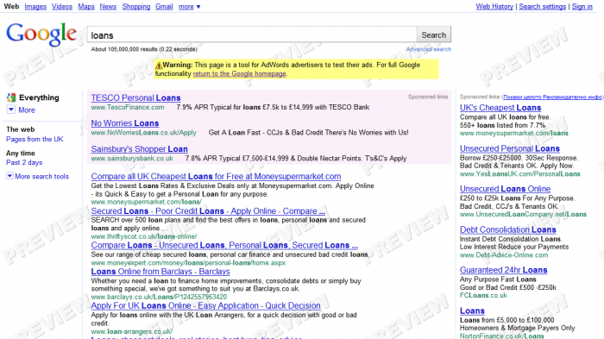
Task: Open Debt Consolidation Loans sponsored link
Action: click(x=507, y=230)
